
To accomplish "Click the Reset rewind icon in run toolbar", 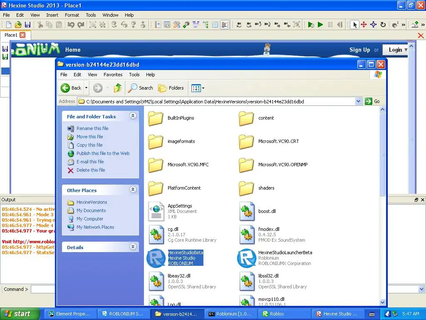I will pyautogui.click(x=339, y=25).
